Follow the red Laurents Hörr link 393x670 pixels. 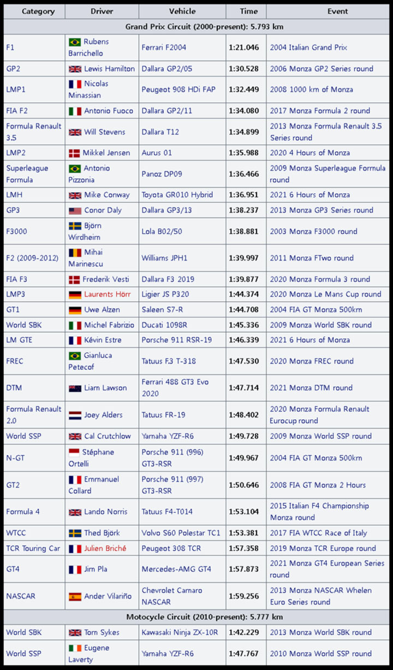tap(109, 295)
